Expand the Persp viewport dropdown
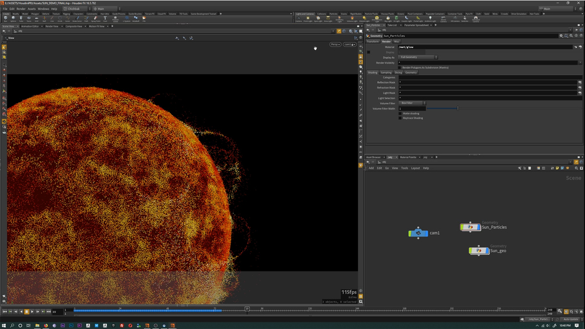The height and width of the screenshot is (329, 585). [x=335, y=44]
